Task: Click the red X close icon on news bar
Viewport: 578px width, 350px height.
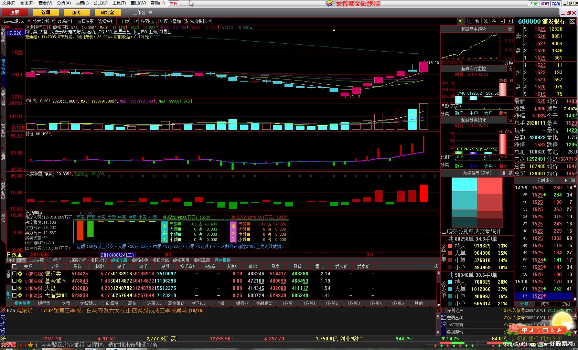Action: pyautogui.click(x=3, y=310)
